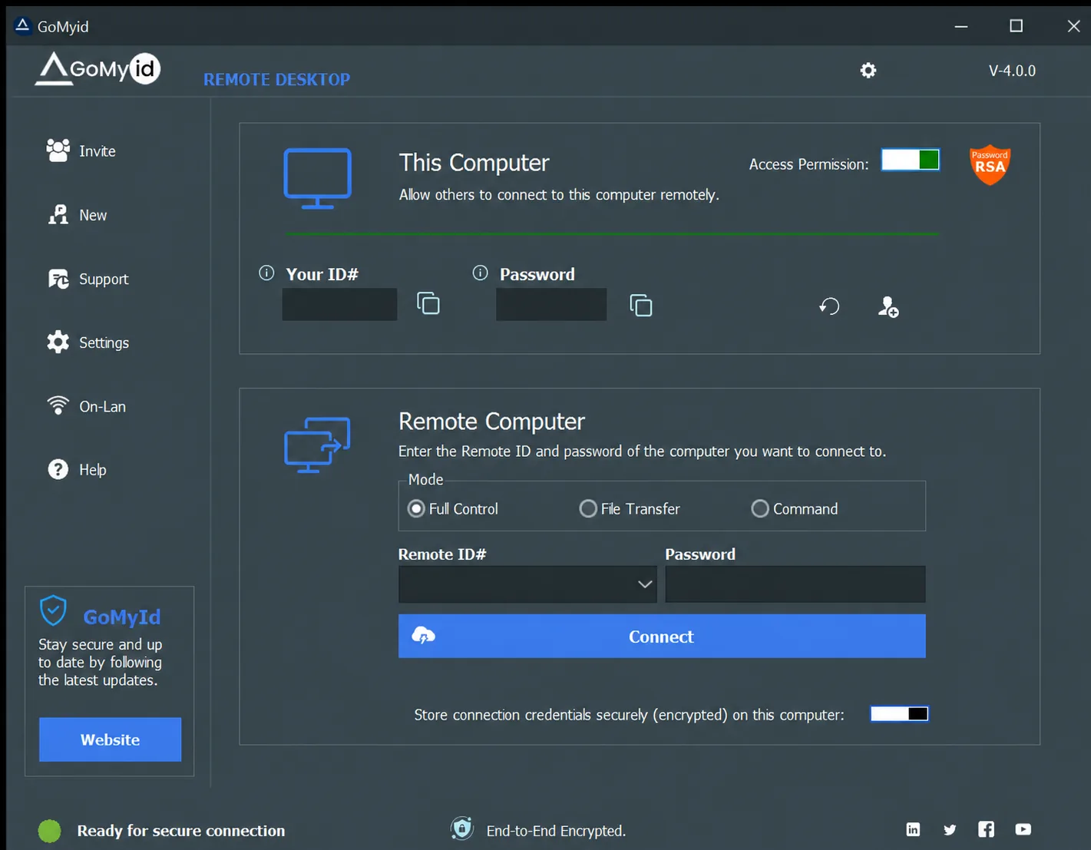The height and width of the screenshot is (850, 1091).
Task: Open Invite from the sidebar
Action: tap(81, 151)
